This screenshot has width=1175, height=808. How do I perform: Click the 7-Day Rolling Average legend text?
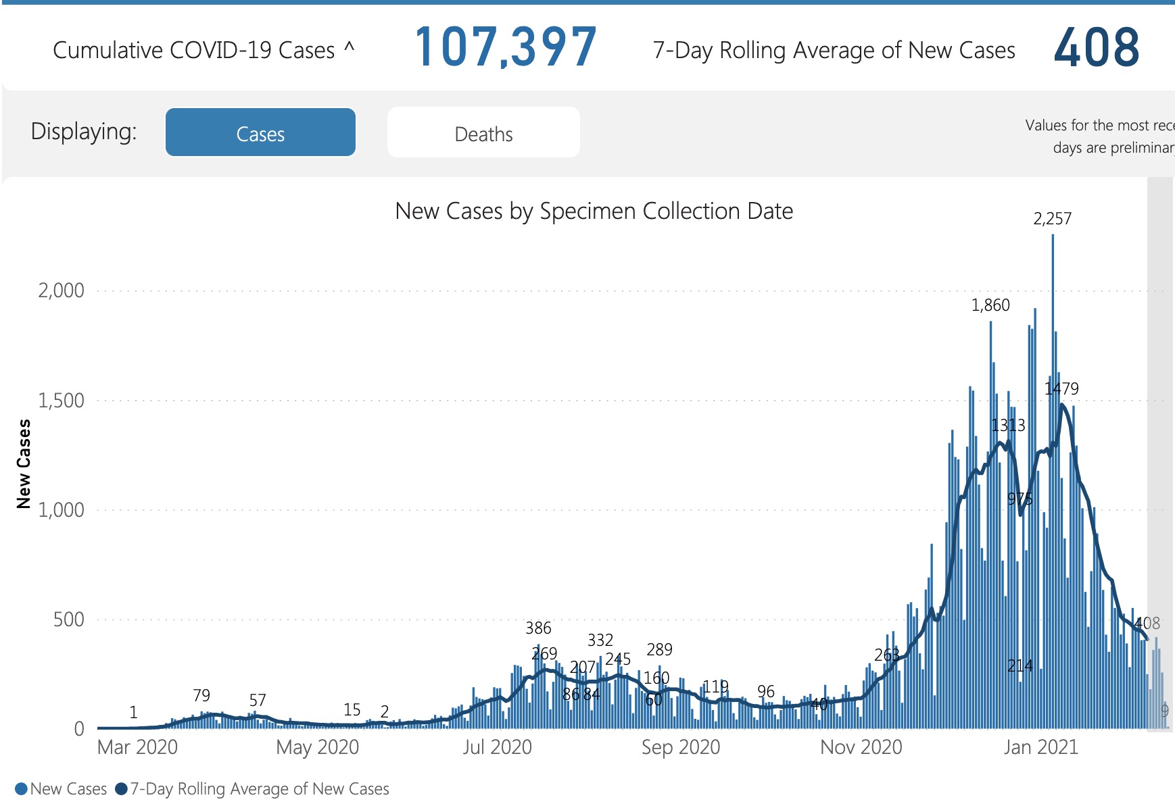(x=260, y=789)
